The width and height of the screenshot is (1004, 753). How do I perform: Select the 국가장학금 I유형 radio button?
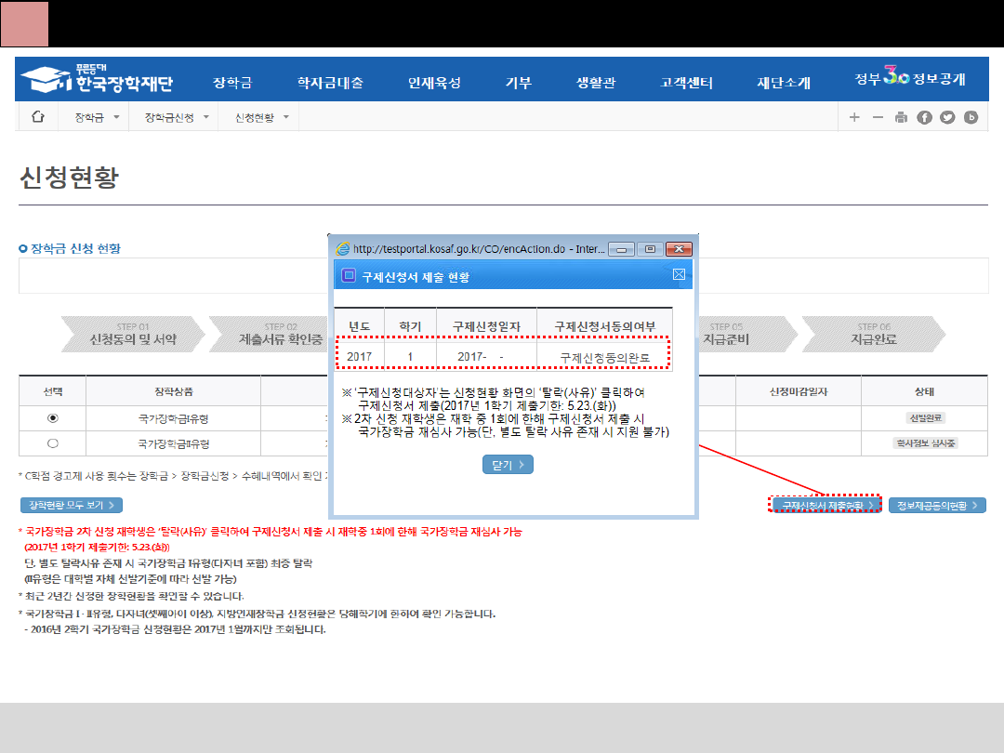52,418
